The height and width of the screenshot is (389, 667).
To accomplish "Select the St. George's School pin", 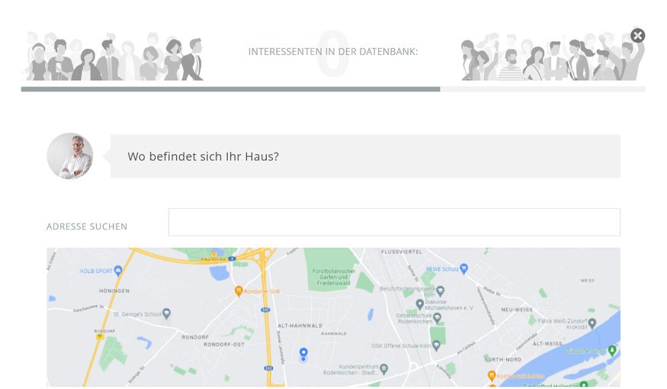I will pos(166,314).
